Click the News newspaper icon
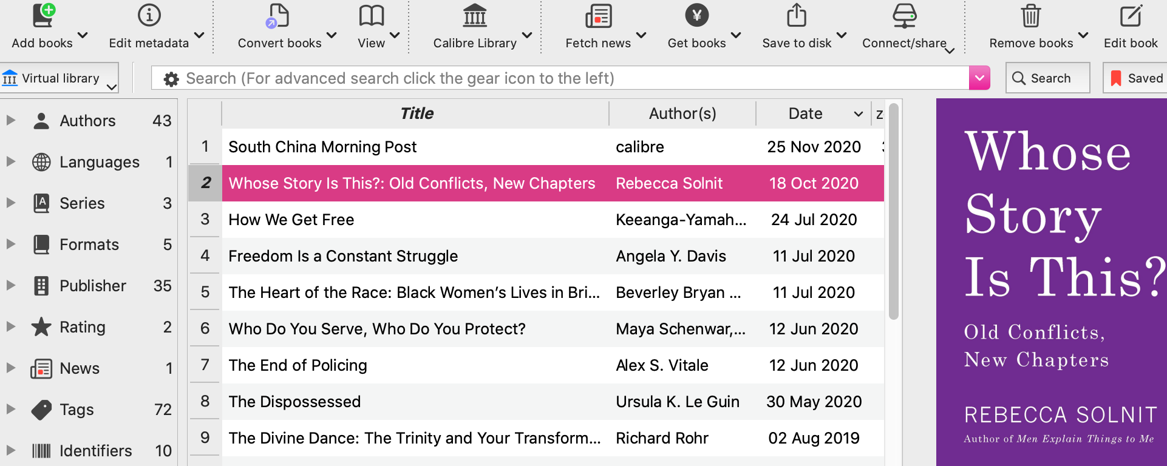The width and height of the screenshot is (1167, 466). (x=41, y=368)
